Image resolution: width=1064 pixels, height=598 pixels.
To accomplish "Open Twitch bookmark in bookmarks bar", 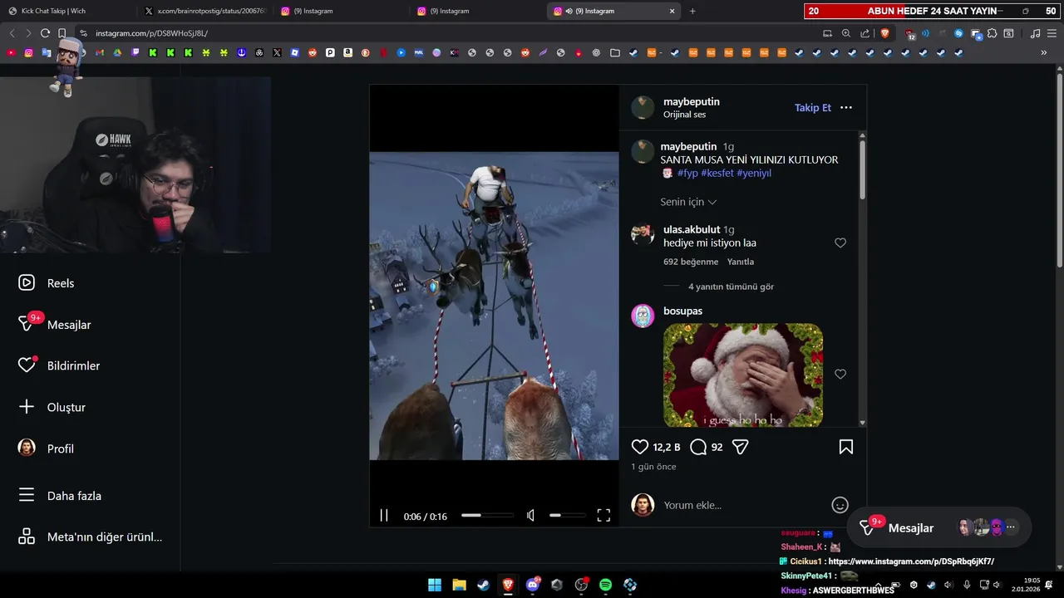I will coord(135,52).
